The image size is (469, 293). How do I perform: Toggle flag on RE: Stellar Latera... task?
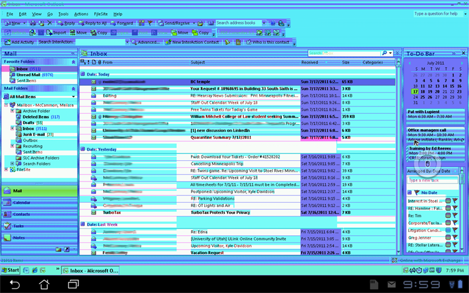[x=455, y=245]
